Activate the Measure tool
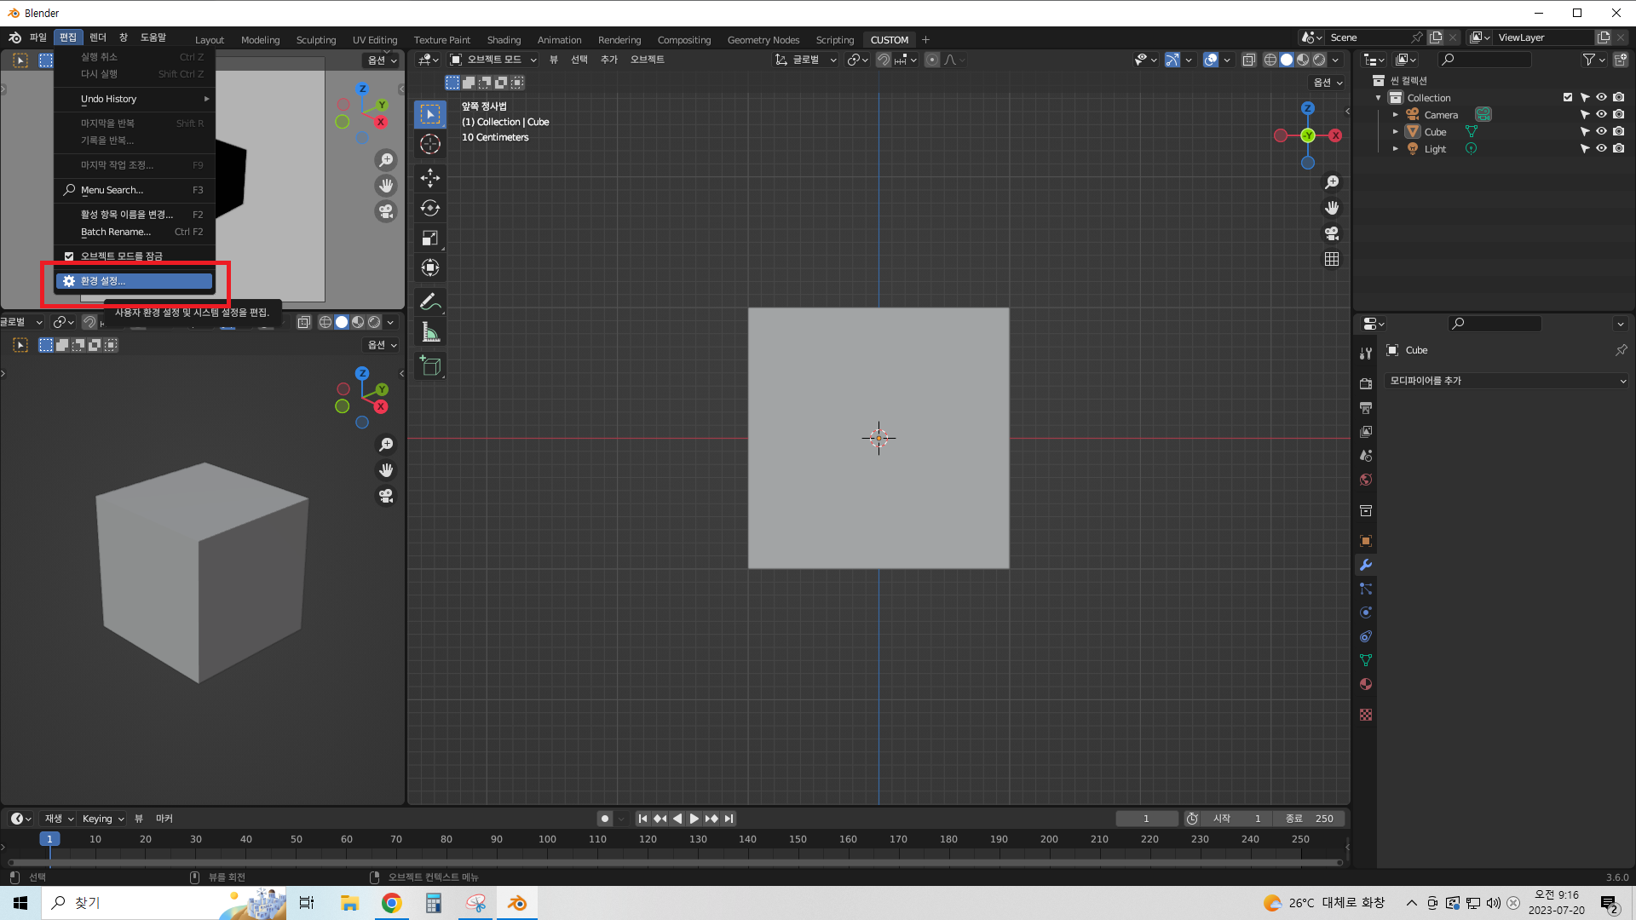This screenshot has height=920, width=1636. (x=430, y=333)
